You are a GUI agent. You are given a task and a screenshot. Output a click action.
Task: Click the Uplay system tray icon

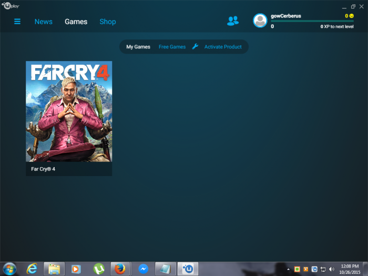pos(314,269)
